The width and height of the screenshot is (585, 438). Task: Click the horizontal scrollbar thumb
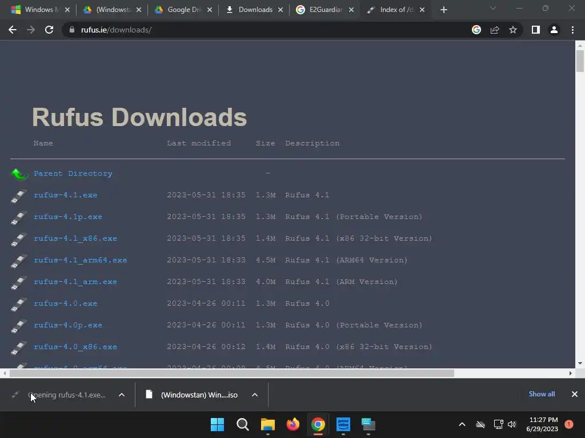click(x=232, y=373)
